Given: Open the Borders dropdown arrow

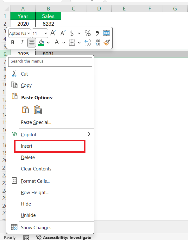Looking at the screenshot, I should click(79, 43).
